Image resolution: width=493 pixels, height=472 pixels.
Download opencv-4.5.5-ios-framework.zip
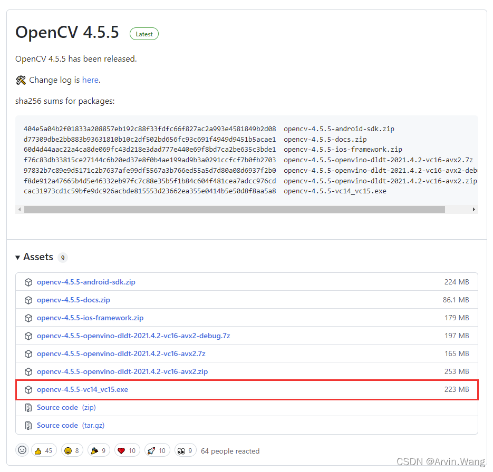[x=90, y=318]
